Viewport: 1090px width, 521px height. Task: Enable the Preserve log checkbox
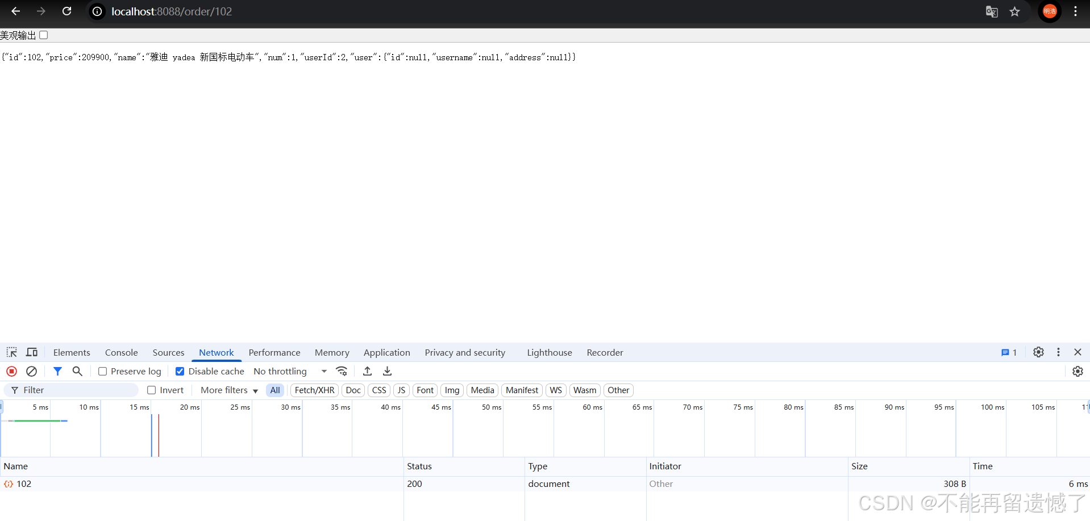[103, 371]
